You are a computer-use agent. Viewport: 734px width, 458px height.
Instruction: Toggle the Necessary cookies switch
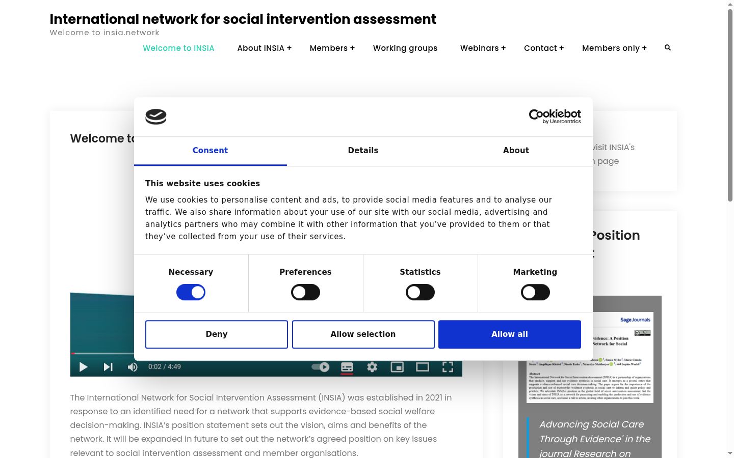coord(191,292)
